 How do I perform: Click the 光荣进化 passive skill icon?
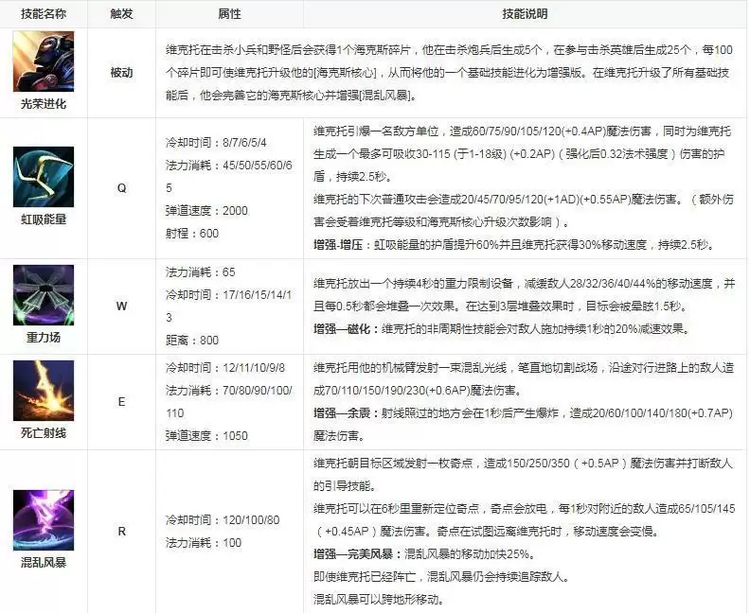tap(44, 61)
